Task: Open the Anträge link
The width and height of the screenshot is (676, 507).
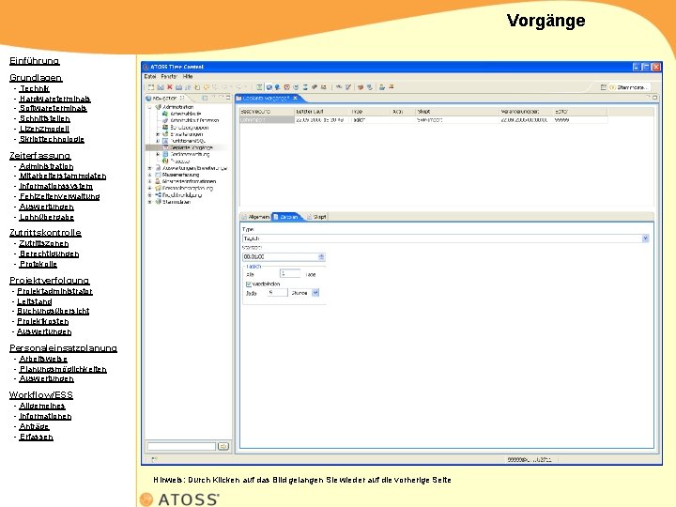Action: [34, 426]
